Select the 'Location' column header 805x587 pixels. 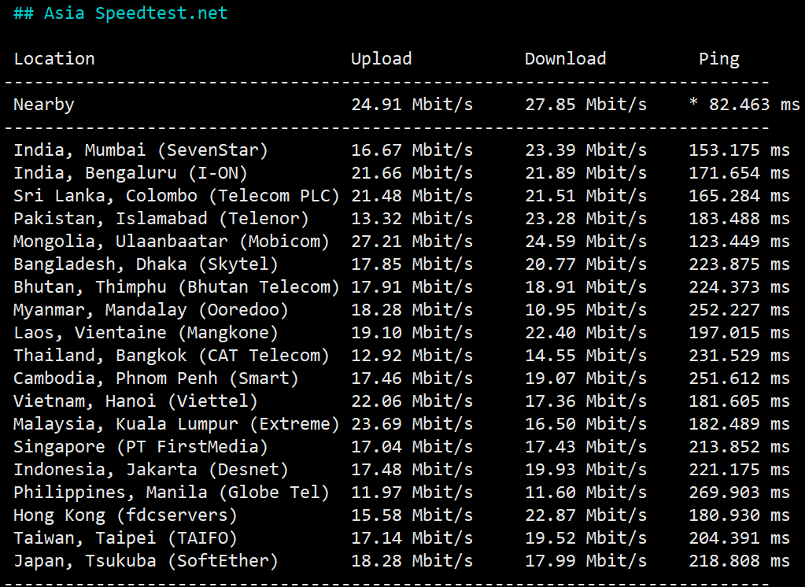(54, 59)
